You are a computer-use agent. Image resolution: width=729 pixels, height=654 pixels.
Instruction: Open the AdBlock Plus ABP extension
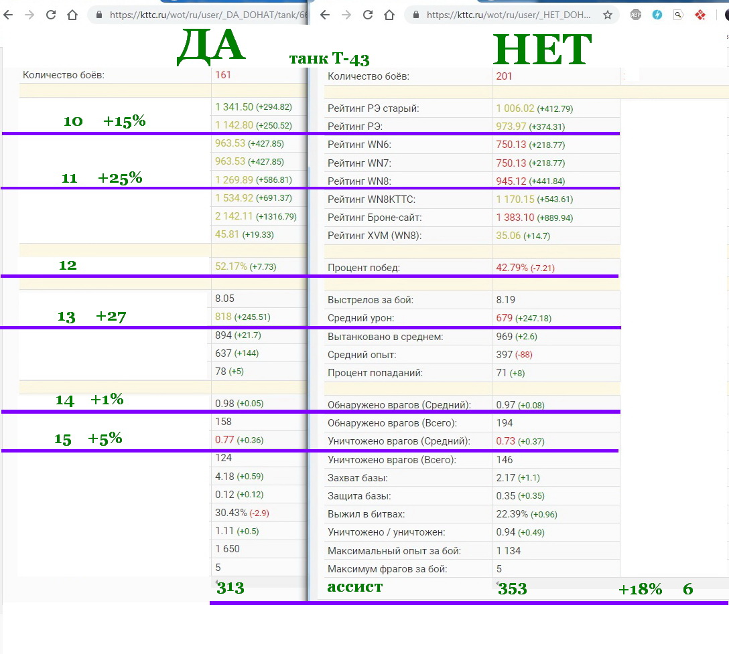coord(636,15)
